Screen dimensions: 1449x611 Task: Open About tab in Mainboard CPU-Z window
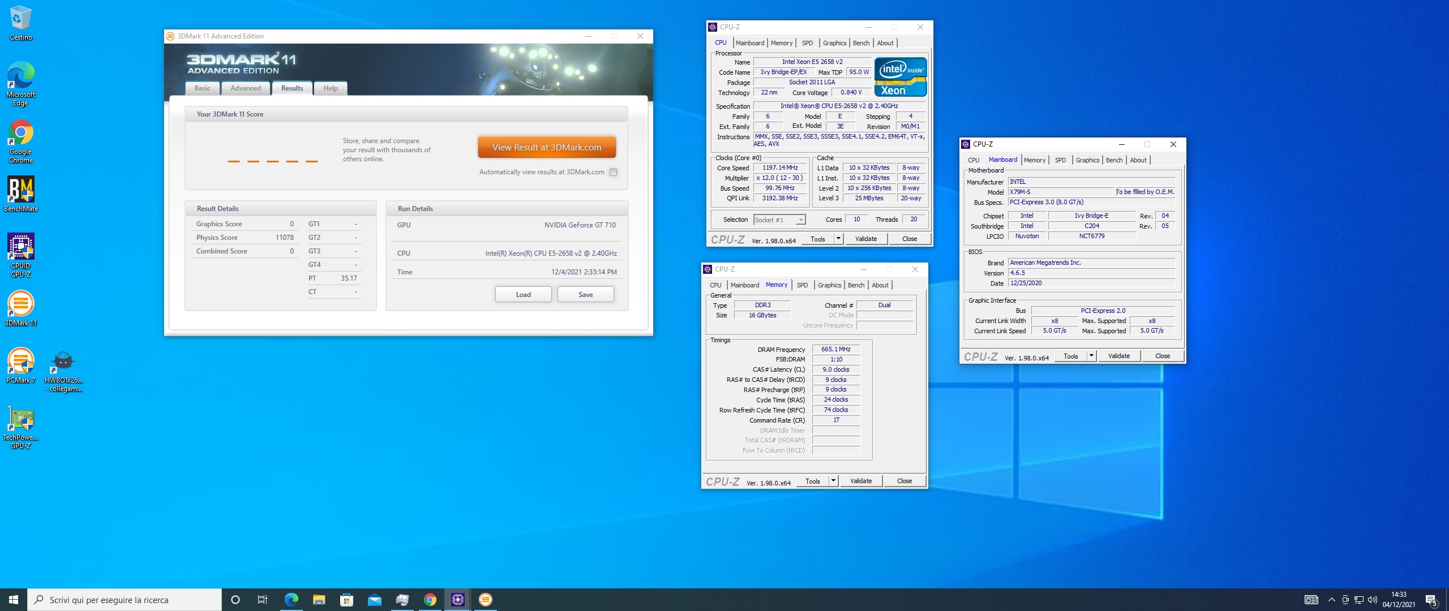1138,160
